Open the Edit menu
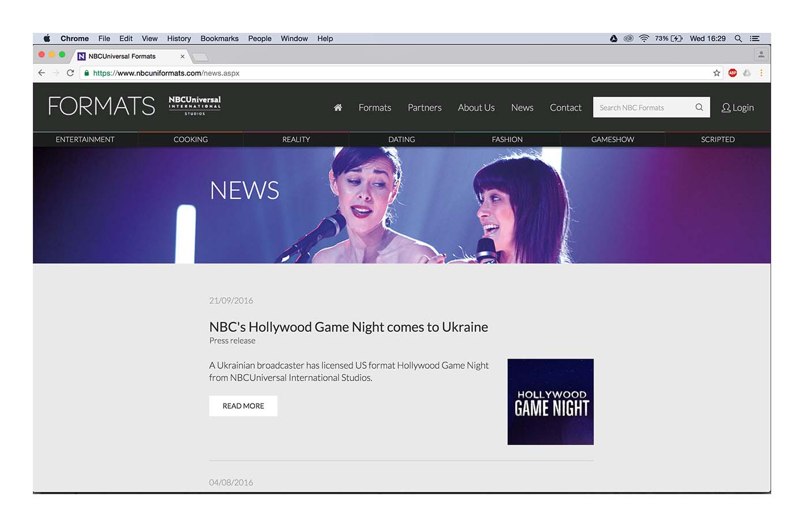This screenshot has height=527, width=804. pos(126,39)
